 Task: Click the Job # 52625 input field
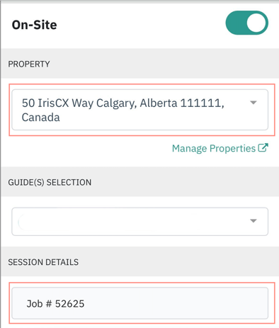(x=140, y=303)
